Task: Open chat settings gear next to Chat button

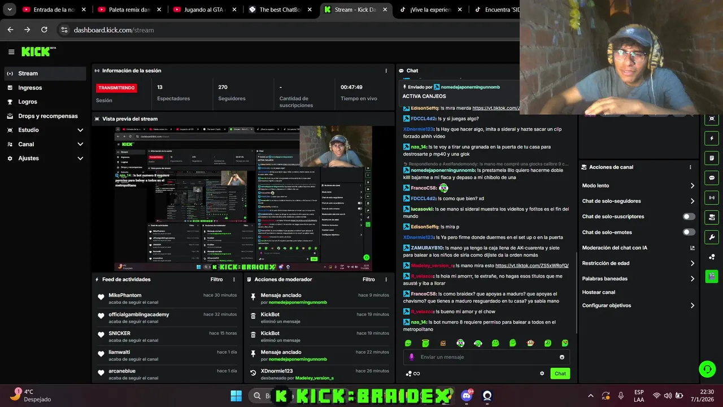Action: click(542, 374)
